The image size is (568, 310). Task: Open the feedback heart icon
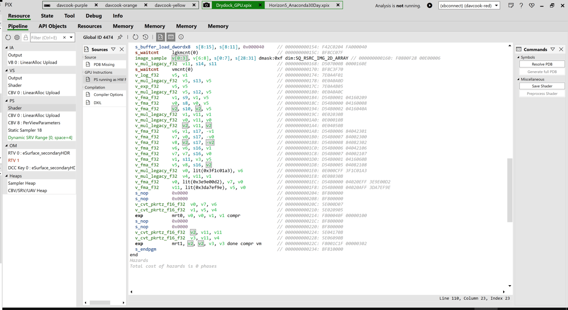tap(532, 5)
